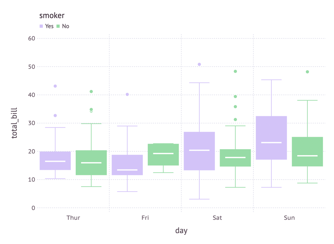Toggle the No series via its legend label
The image size is (334, 244).
66,26
